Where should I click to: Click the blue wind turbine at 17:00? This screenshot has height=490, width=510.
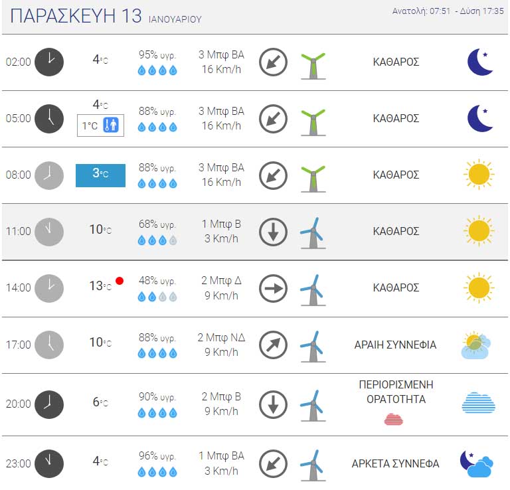[x=313, y=347]
